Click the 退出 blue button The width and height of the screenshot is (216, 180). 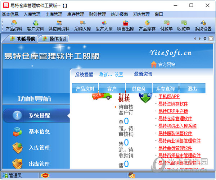point(193,88)
